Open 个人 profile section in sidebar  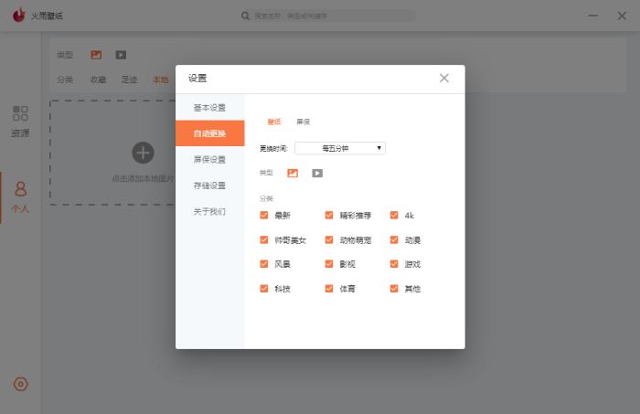pos(20,196)
